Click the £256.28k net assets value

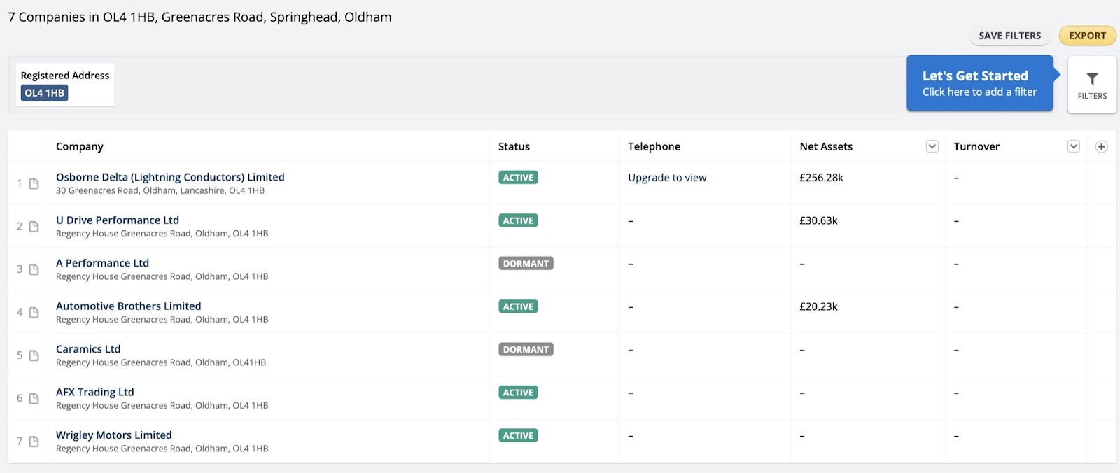click(x=821, y=178)
